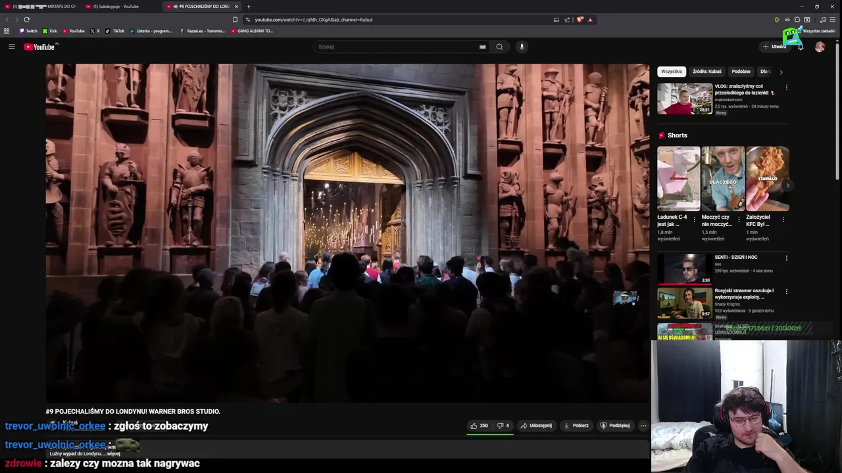Viewport: 842px width, 473px height.
Task: Open the account avatar menu
Action: coord(820,47)
